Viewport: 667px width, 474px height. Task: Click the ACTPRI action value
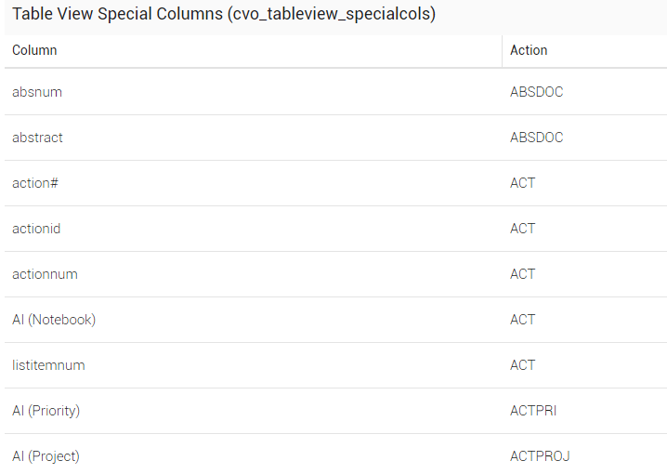coord(533,411)
